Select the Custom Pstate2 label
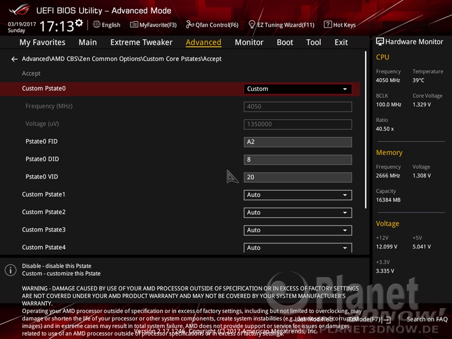The height and width of the screenshot is (339, 452). point(44,212)
